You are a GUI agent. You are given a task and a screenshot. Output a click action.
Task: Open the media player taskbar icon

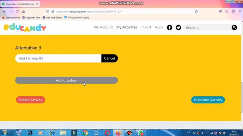pos(41,133)
